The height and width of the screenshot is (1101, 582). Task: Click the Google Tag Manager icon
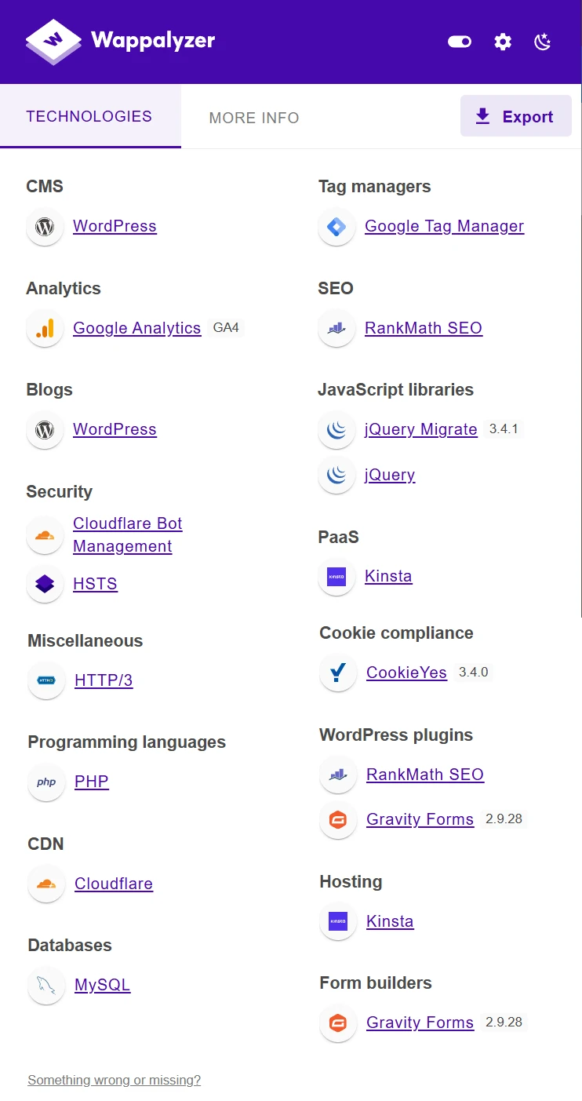click(x=336, y=227)
